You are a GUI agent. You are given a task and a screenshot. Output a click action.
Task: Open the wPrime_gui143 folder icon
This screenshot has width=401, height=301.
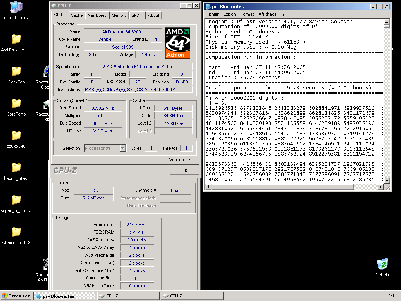tap(16, 236)
